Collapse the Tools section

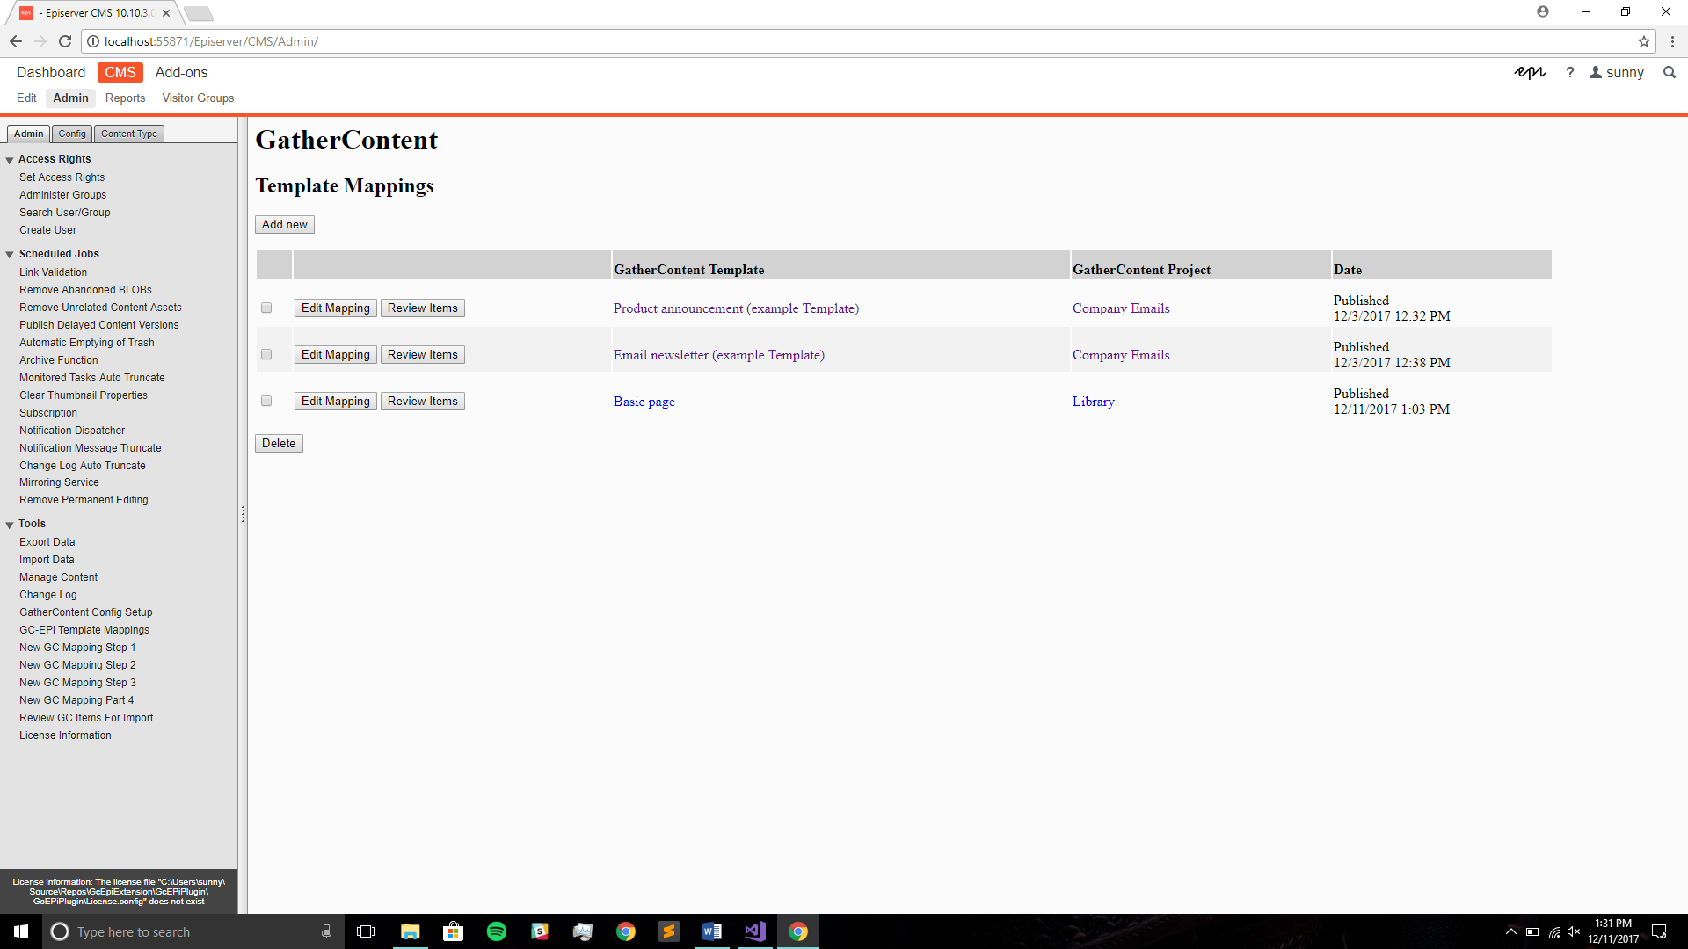coord(10,525)
